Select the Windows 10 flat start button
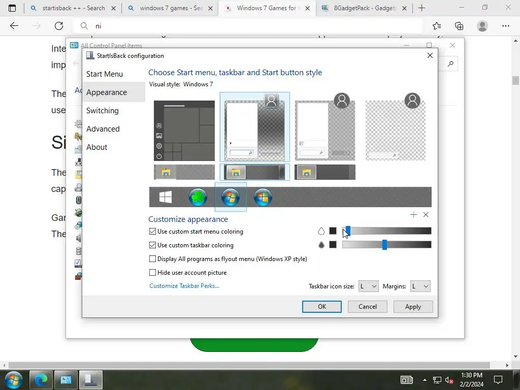520x390 pixels. point(166,197)
